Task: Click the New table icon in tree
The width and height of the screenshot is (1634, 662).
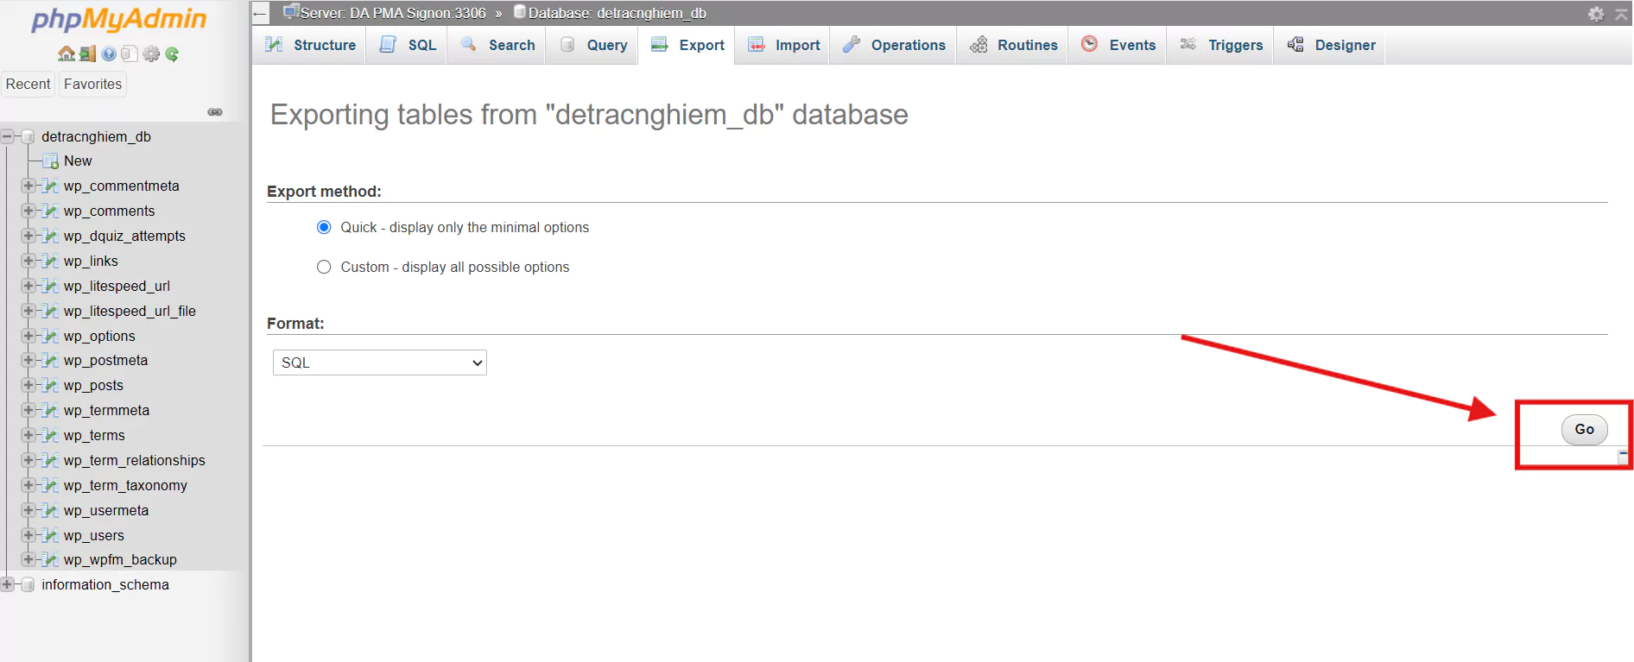Action: click(51, 161)
